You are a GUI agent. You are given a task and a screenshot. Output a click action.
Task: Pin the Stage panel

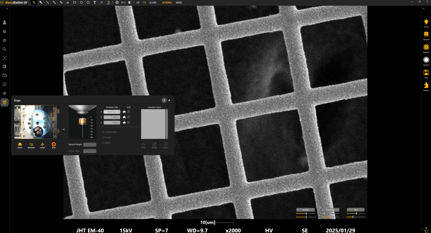click(x=164, y=100)
